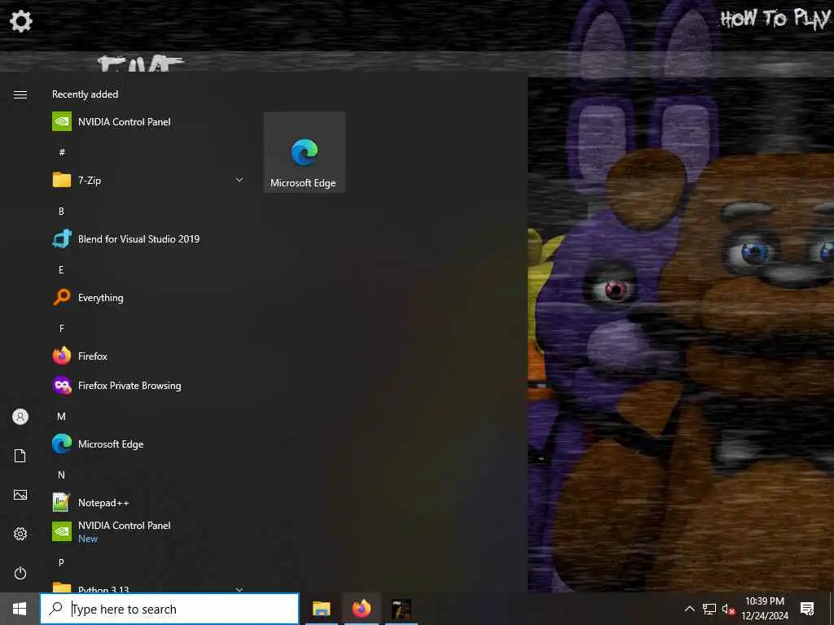Image resolution: width=834 pixels, height=625 pixels.
Task: Click the F letter section header
Action: click(x=62, y=328)
